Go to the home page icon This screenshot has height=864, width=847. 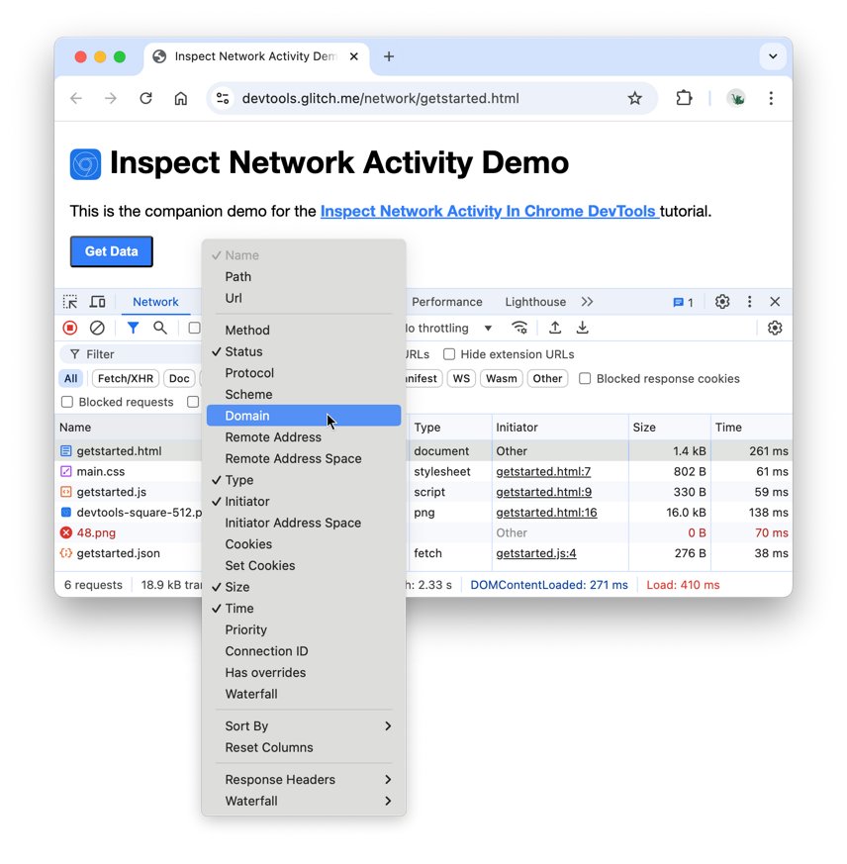(x=181, y=99)
